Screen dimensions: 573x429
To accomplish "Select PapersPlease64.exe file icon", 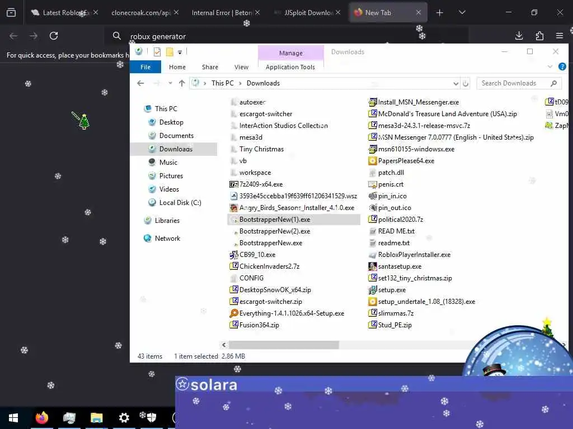I will click(372, 161).
